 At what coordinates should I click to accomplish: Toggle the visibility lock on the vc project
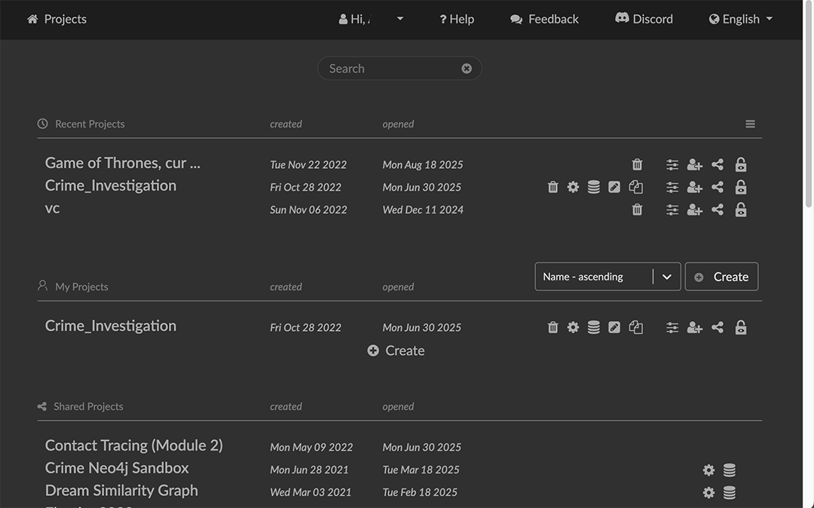(x=741, y=210)
